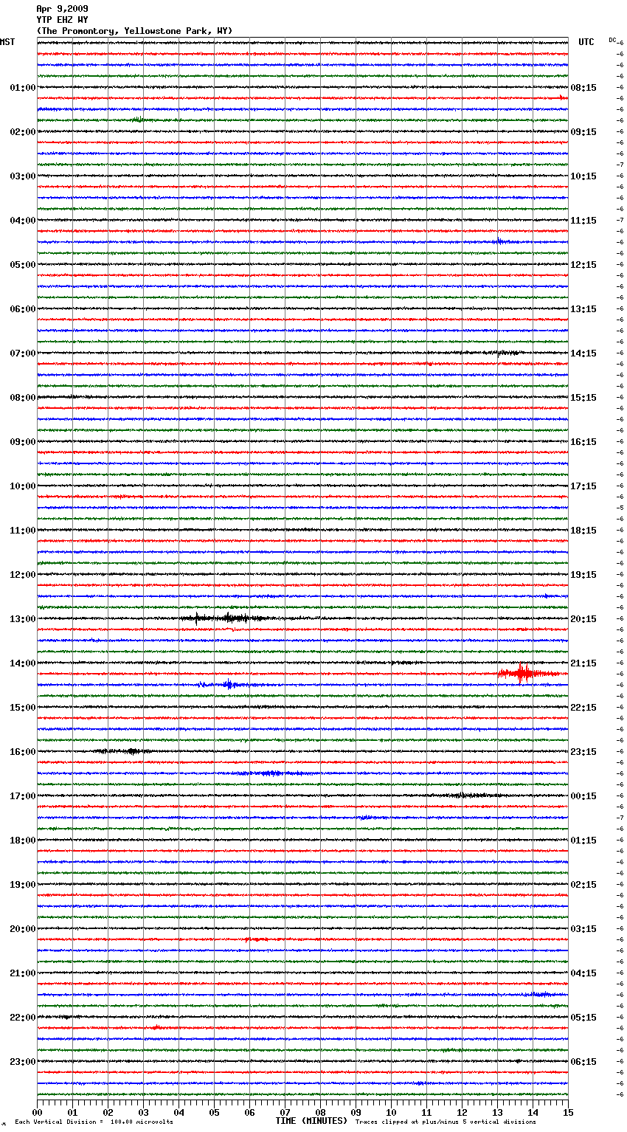Click the MST time label "17:00"
627x1132 pixels.
point(23,796)
